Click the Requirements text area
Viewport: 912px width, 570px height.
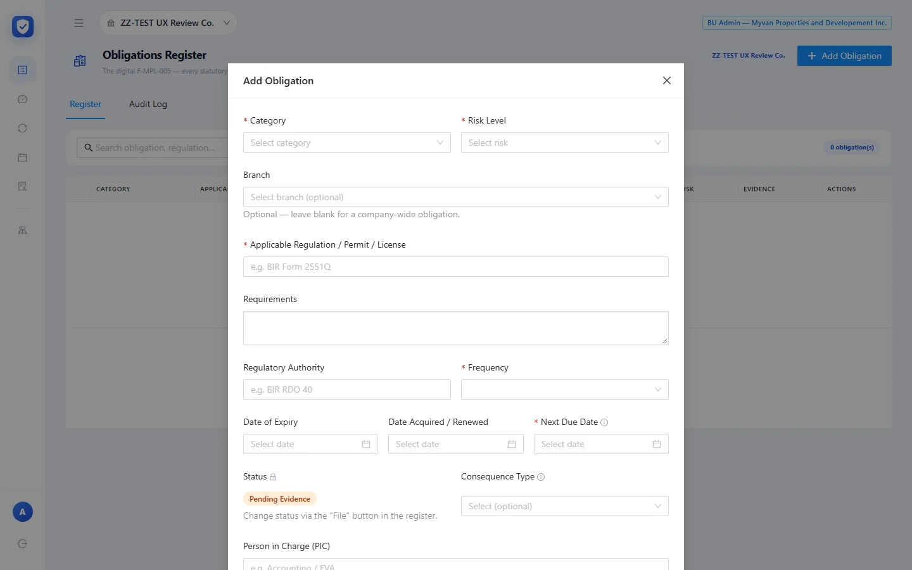click(x=456, y=328)
